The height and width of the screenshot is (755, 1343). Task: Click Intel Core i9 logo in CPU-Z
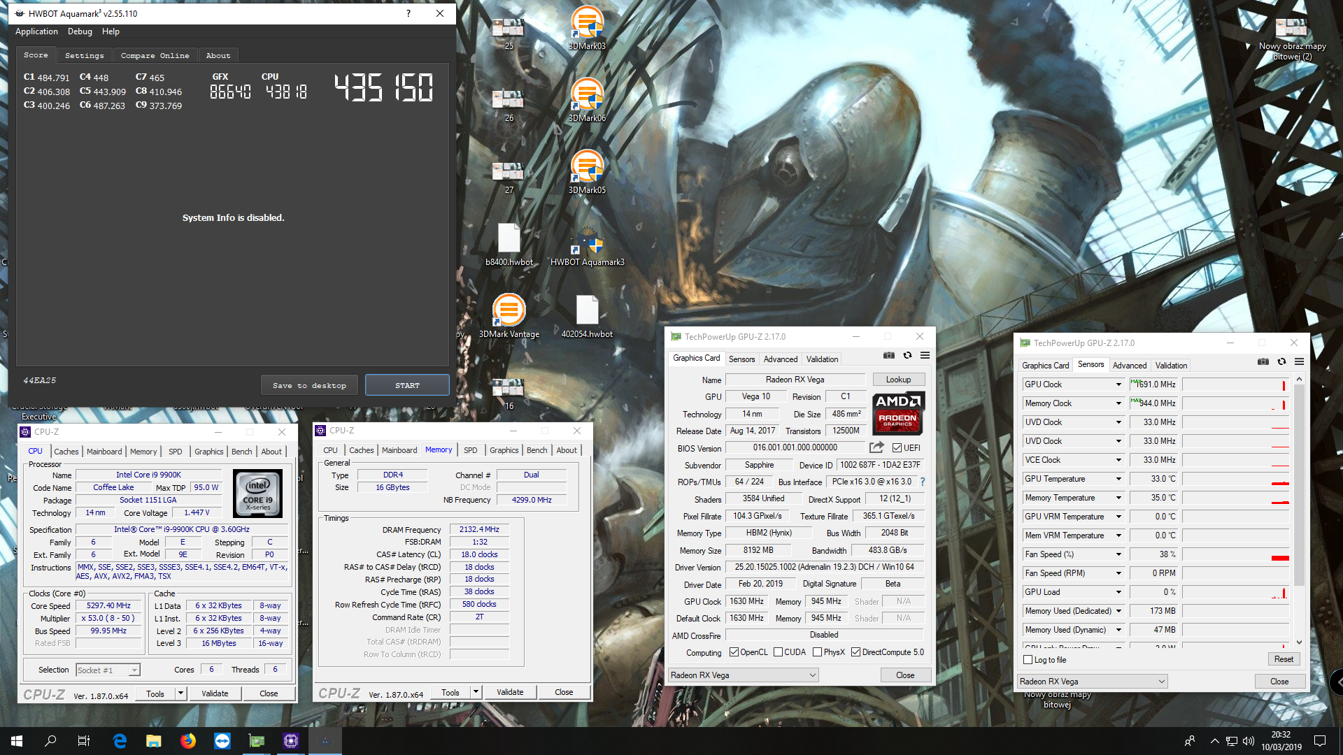tap(257, 494)
